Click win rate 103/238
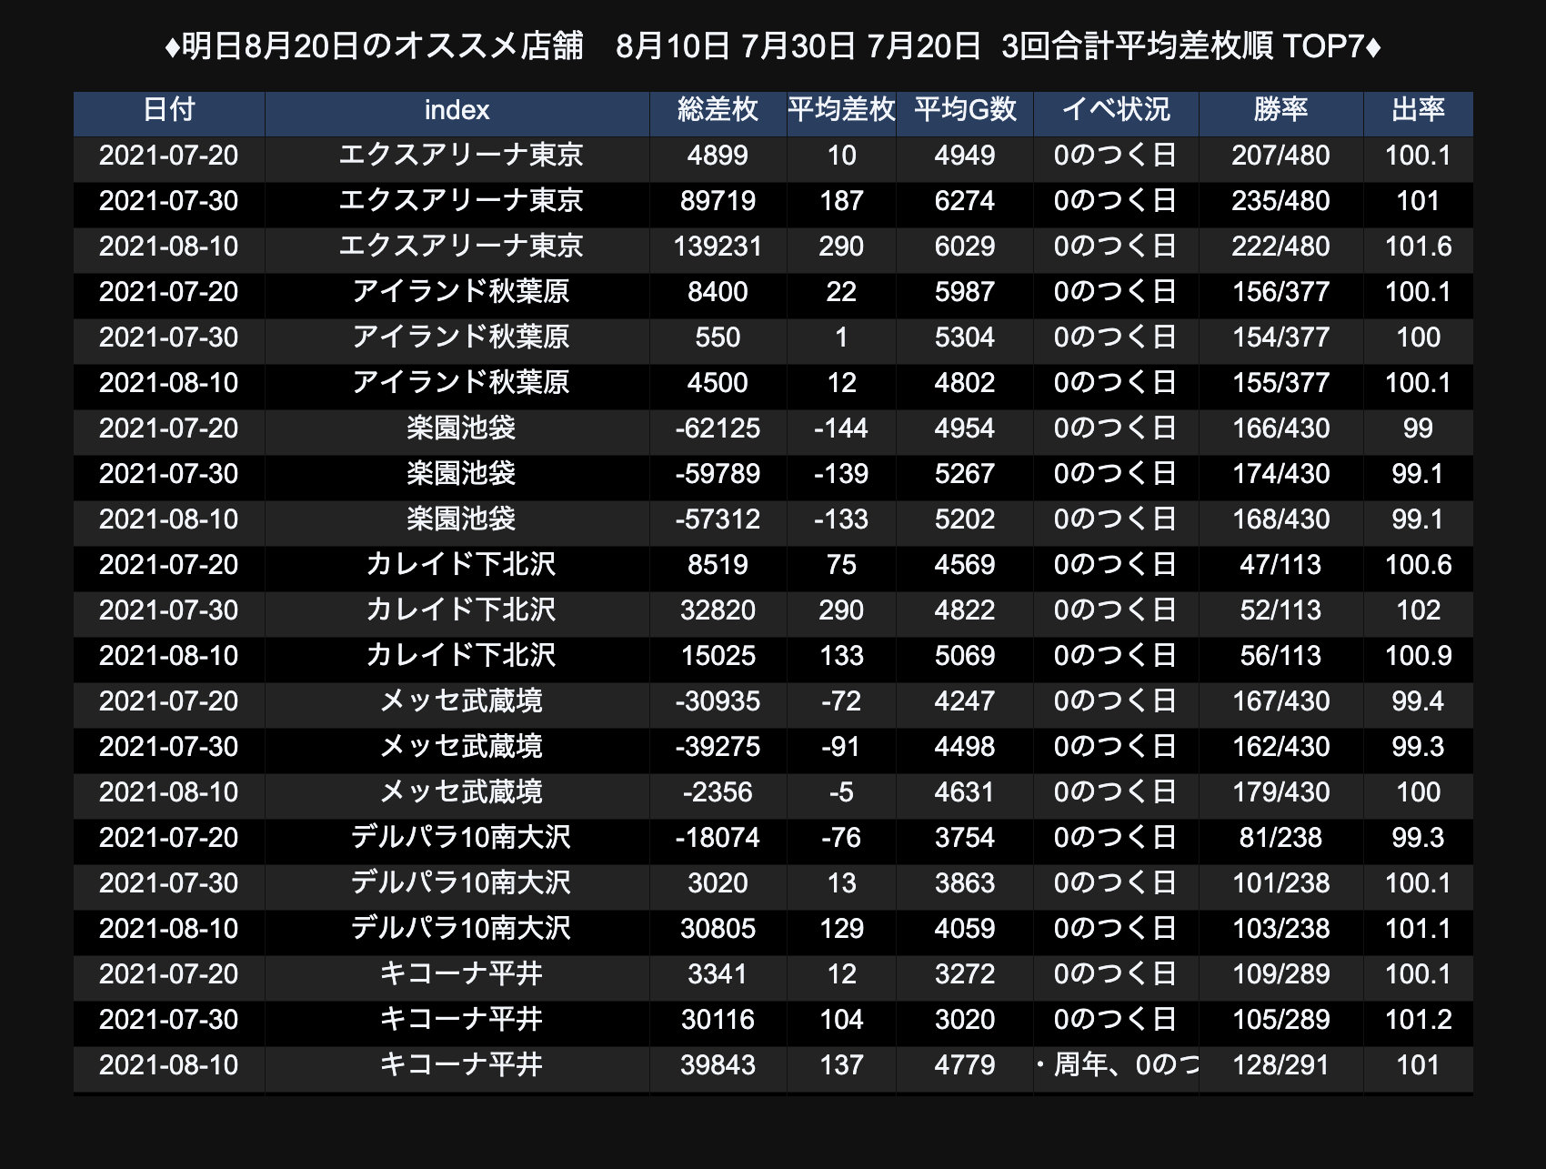The image size is (1546, 1169). tap(1280, 929)
